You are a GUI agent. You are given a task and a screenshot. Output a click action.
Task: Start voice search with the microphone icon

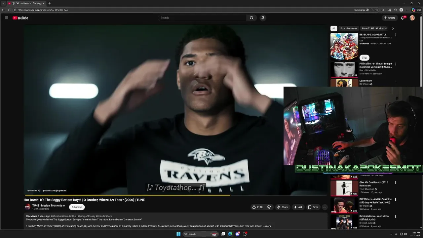click(263, 18)
